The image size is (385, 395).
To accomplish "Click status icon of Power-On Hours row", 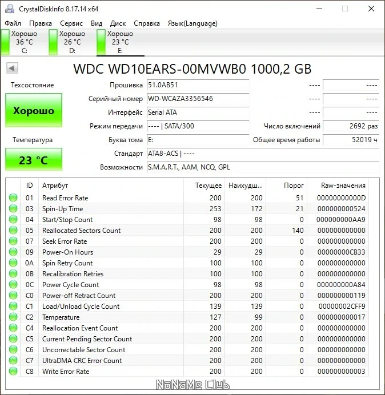I will (x=13, y=252).
